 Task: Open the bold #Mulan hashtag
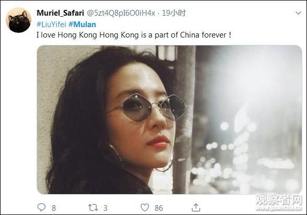pos(82,25)
